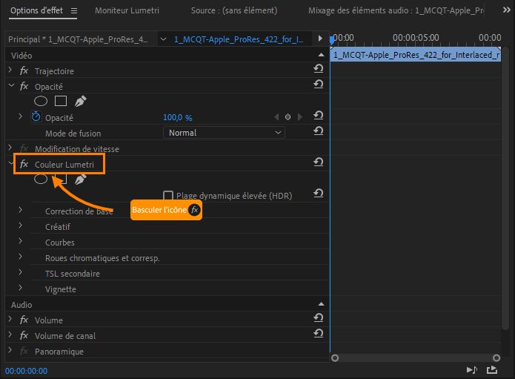Image resolution: width=515 pixels, height=379 pixels.
Task: Toggle the fx icon for Panoramique
Action: coord(24,351)
